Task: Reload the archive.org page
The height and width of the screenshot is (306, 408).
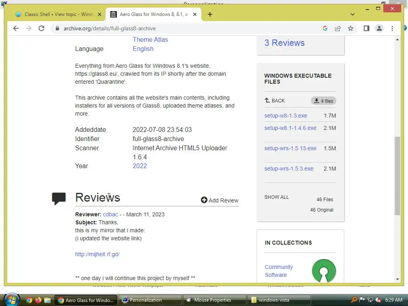Action: point(41,28)
